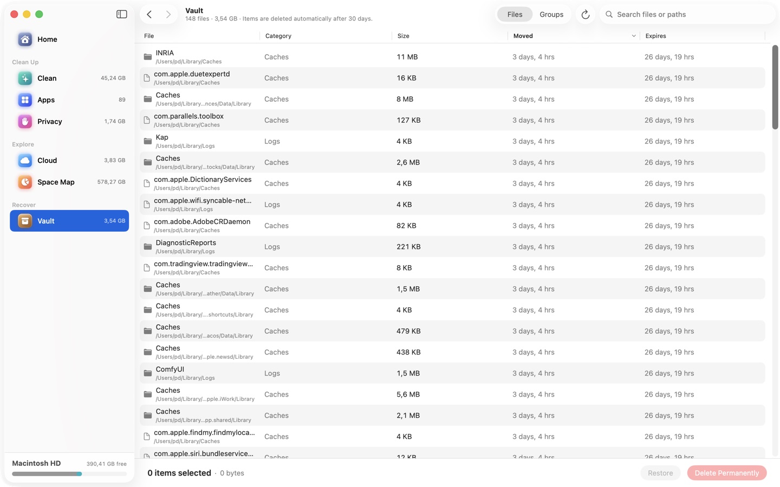Click the Restore button
This screenshot has height=487, width=780.
(660, 473)
